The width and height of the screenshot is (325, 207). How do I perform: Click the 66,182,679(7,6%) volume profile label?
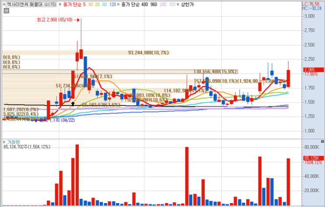click(x=101, y=105)
